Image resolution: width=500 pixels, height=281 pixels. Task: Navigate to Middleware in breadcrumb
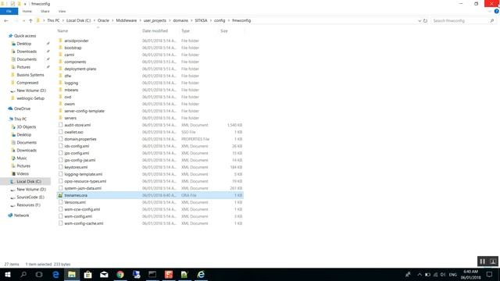click(x=127, y=20)
